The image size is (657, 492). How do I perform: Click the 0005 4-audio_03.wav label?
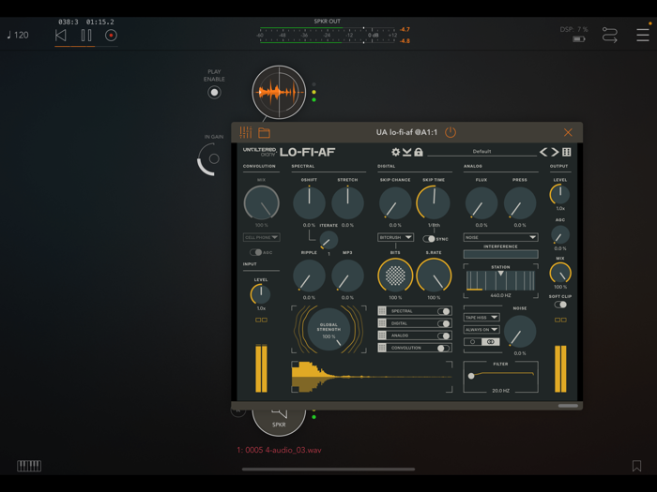279,450
